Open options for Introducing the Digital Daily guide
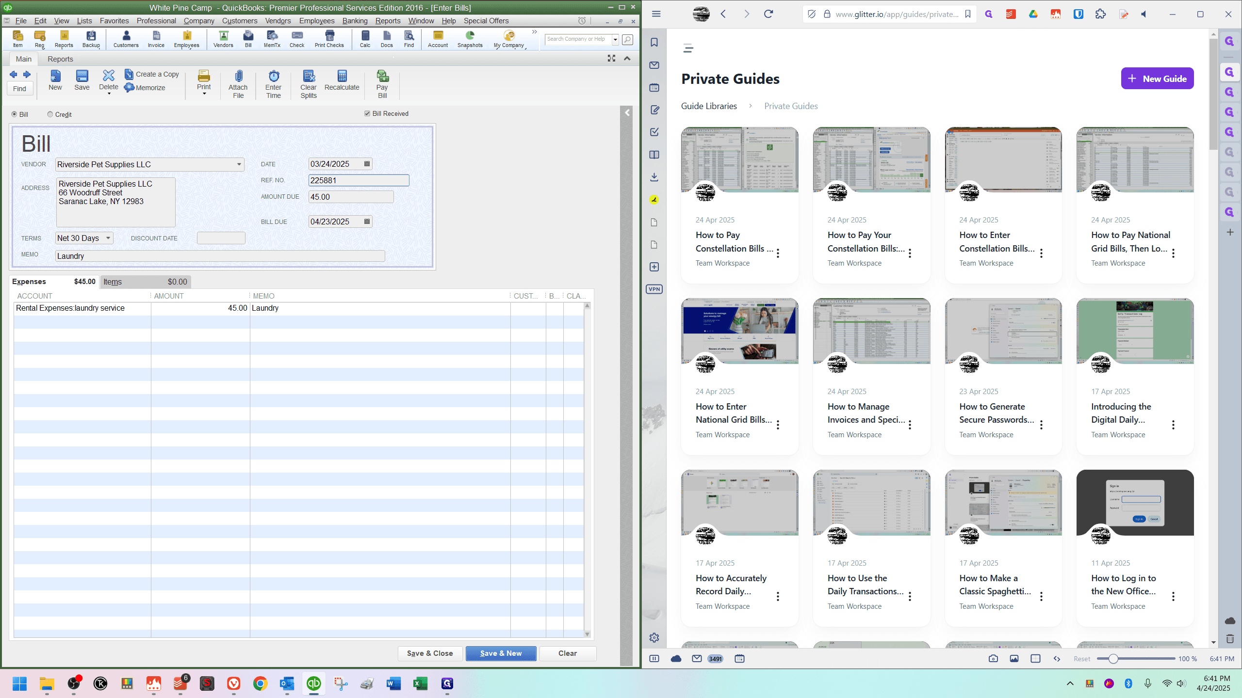Viewport: 1242px width, 698px height. 1173,425
